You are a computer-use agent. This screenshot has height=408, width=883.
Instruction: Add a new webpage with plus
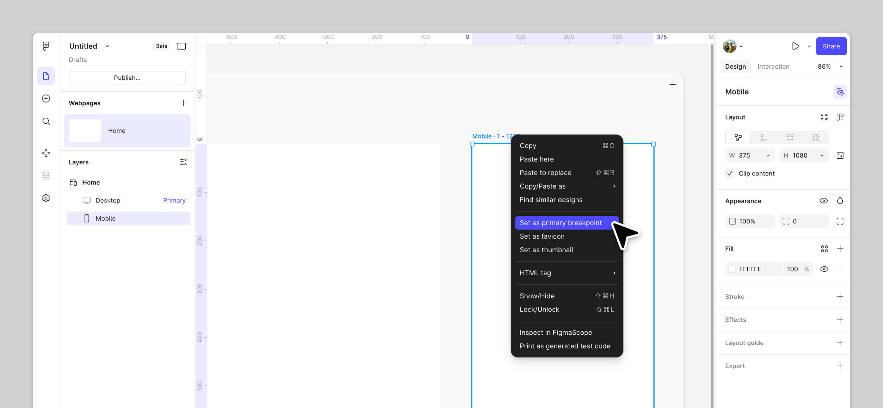pos(183,103)
